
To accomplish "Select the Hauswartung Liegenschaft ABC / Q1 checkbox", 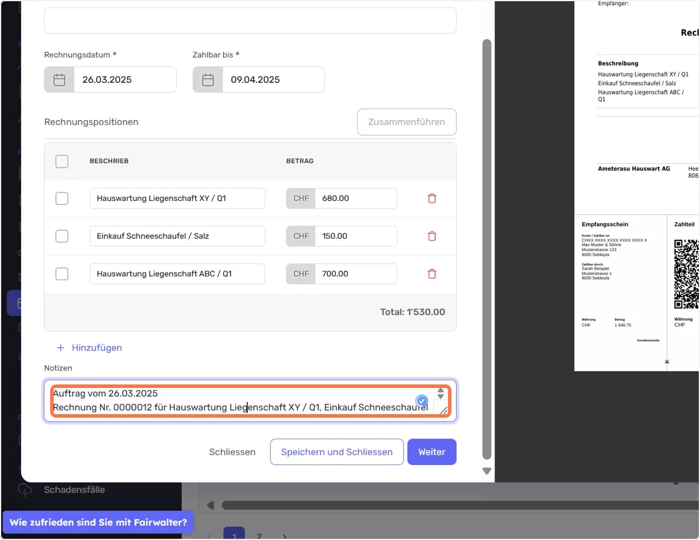I will point(62,274).
